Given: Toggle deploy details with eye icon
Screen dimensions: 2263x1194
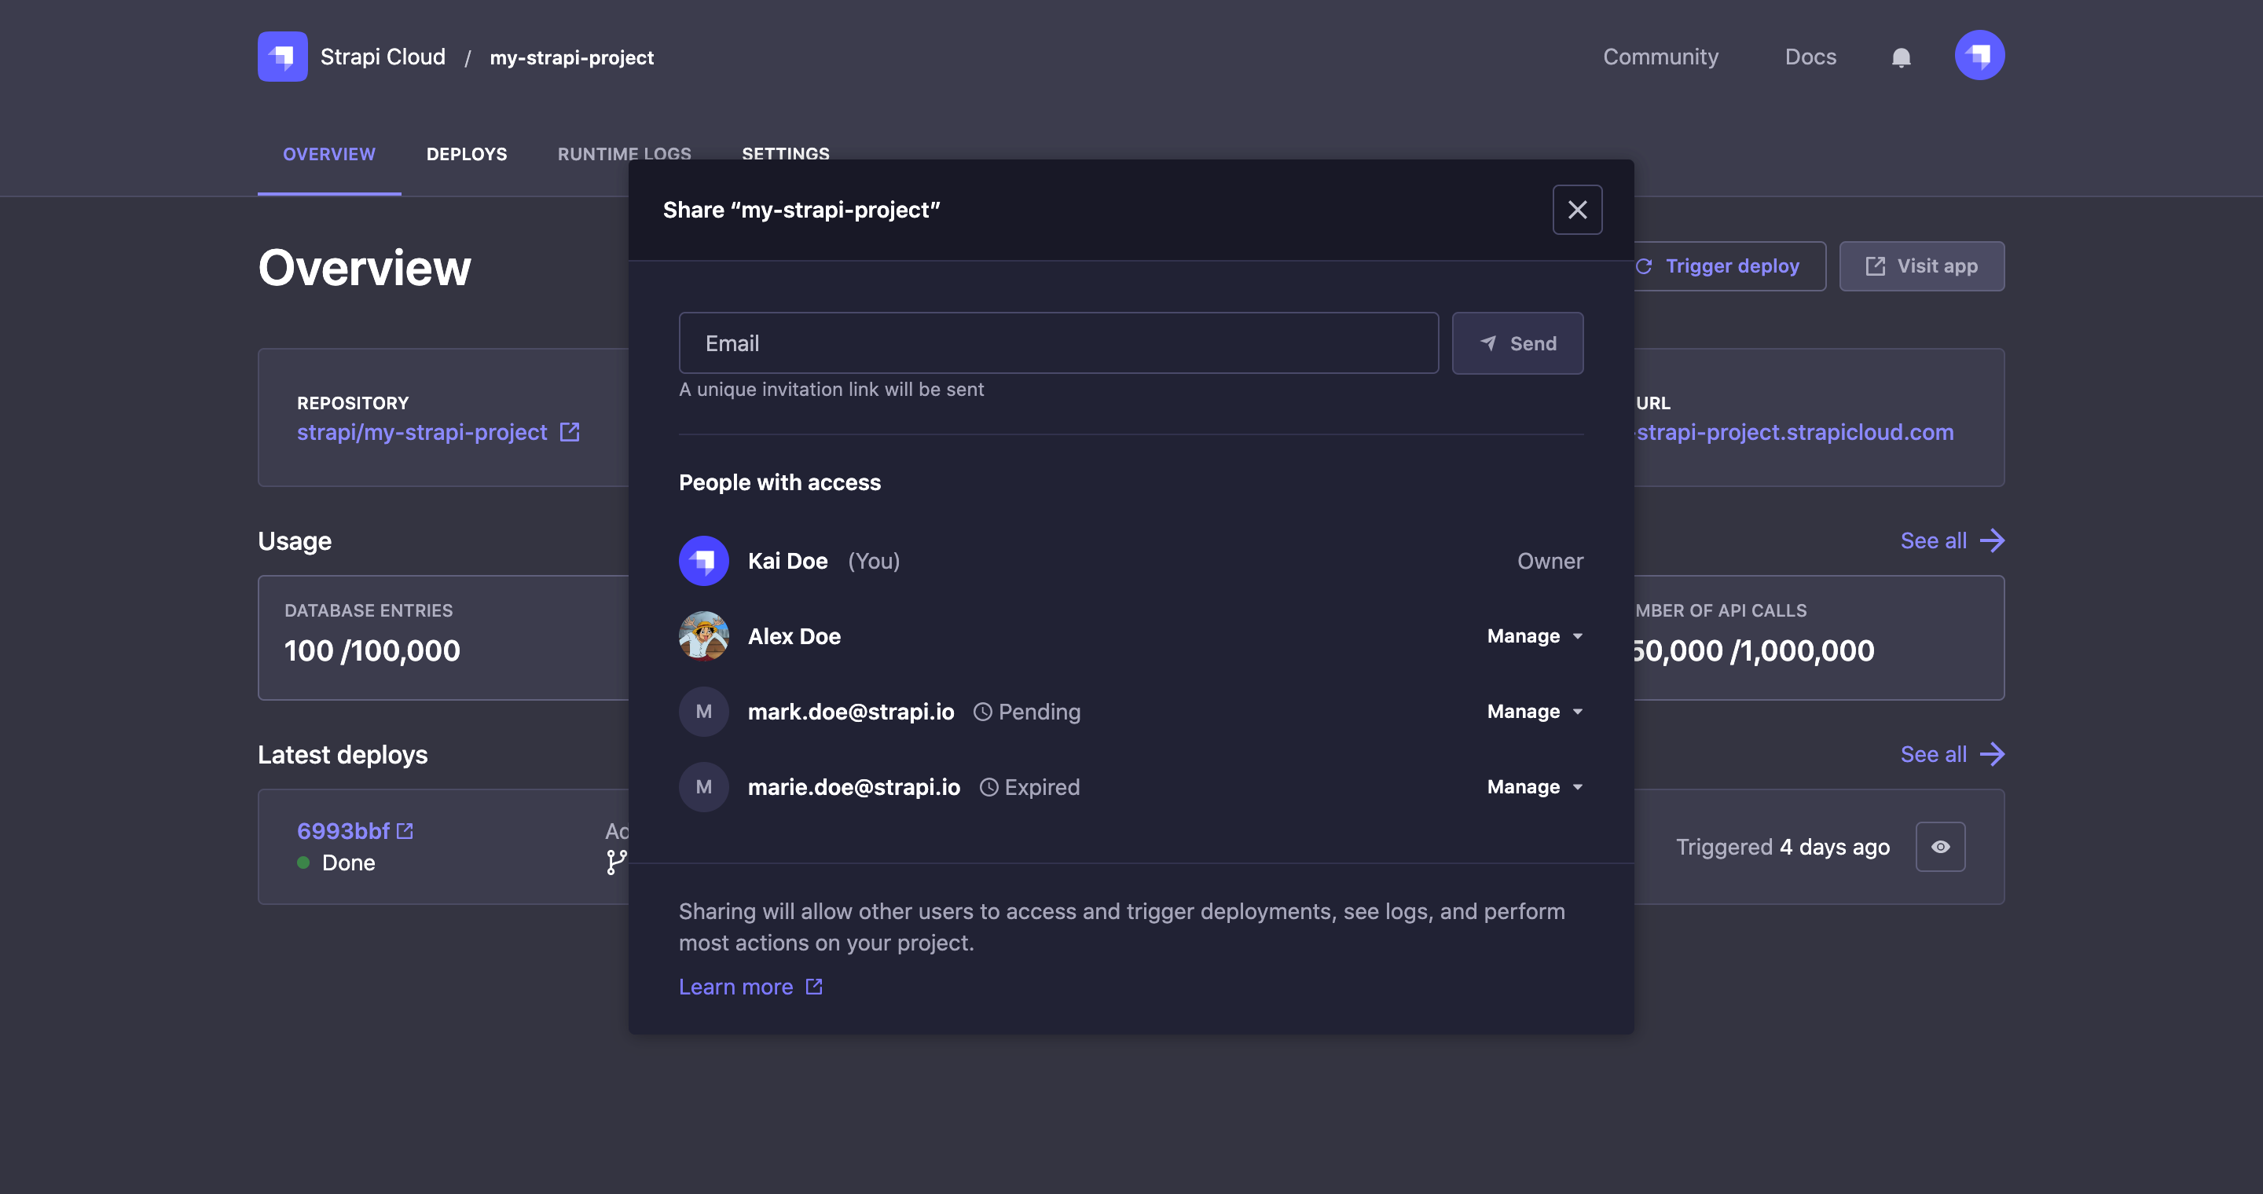Looking at the screenshot, I should coord(1940,846).
